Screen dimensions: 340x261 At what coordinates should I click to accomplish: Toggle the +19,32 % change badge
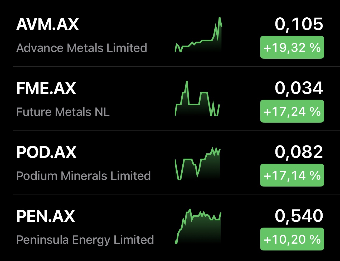coord(292,47)
